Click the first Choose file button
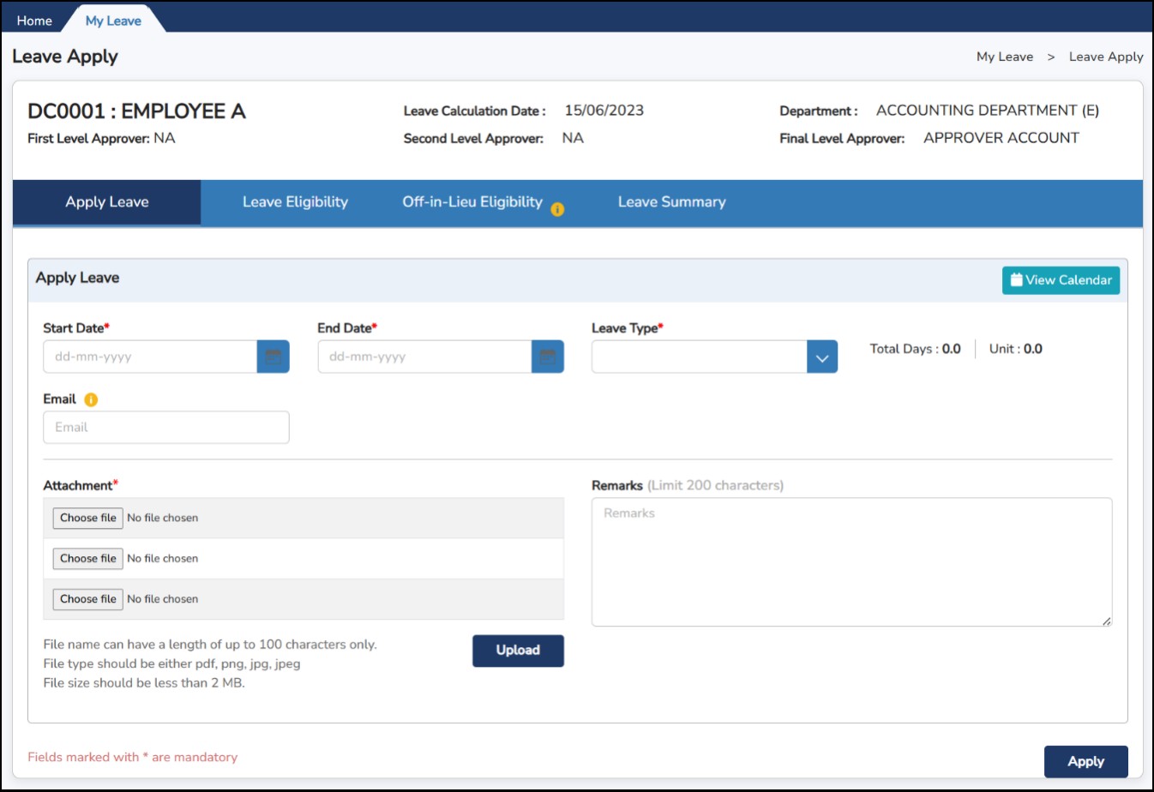This screenshot has height=792, width=1154. (x=88, y=518)
